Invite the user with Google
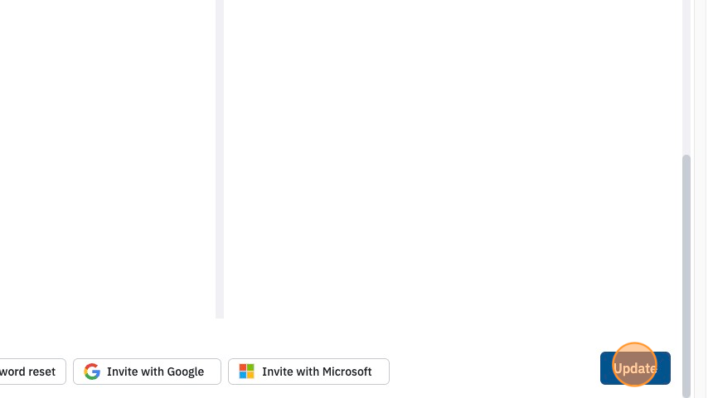 coord(147,372)
